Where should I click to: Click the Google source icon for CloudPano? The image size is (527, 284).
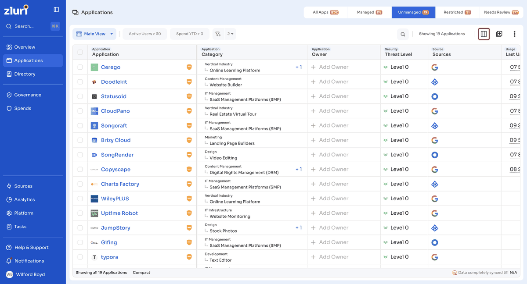(435, 111)
